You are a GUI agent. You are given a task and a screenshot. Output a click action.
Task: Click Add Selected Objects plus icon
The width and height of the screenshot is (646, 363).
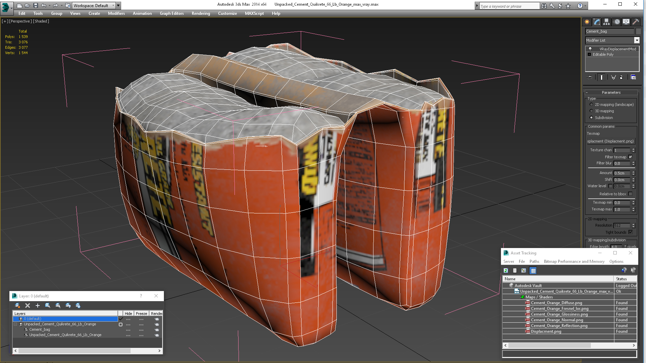pyautogui.click(x=38, y=306)
